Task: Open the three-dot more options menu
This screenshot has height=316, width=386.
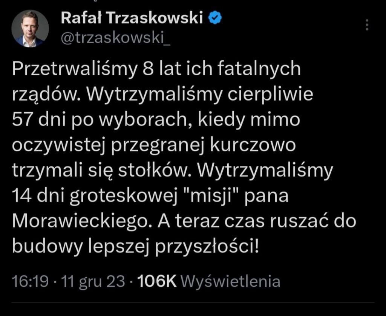Action: coord(368,25)
